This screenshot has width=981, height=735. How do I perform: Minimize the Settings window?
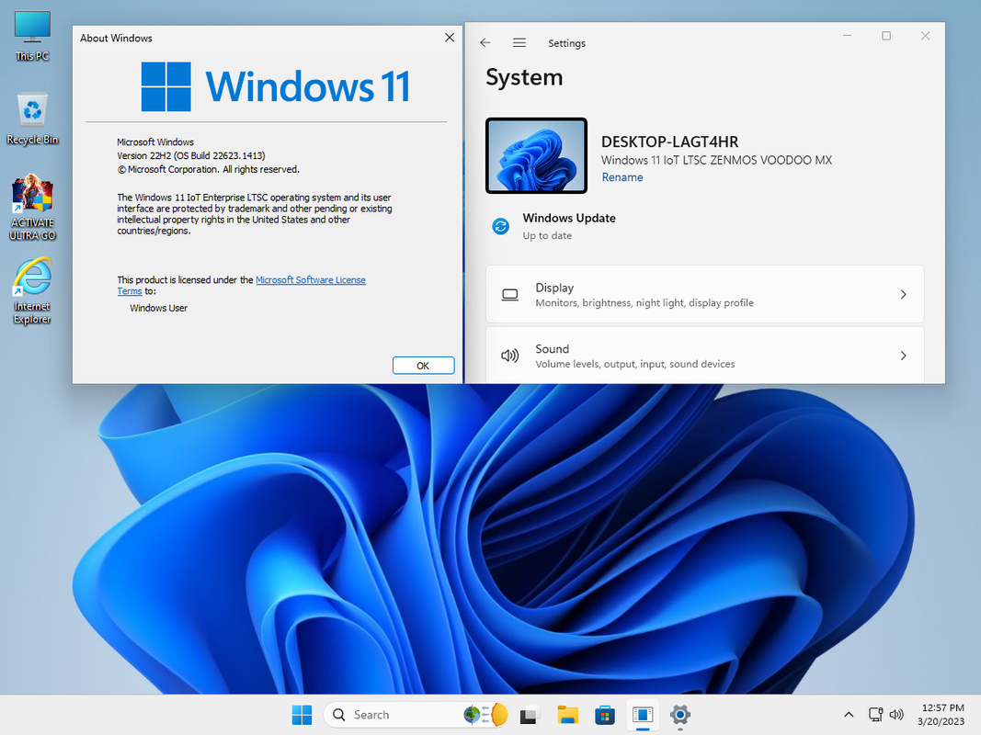[847, 36]
